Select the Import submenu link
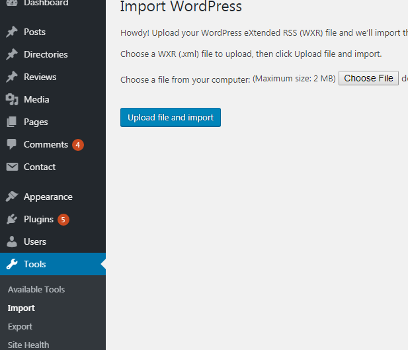This screenshot has height=350, width=408. (21, 308)
